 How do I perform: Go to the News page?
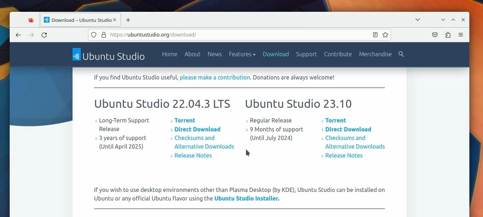tap(214, 54)
